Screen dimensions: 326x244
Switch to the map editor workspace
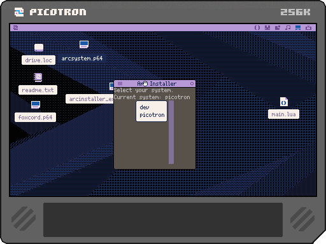point(278,28)
